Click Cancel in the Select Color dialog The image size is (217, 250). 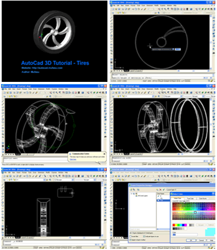pyautogui.click(x=201, y=240)
